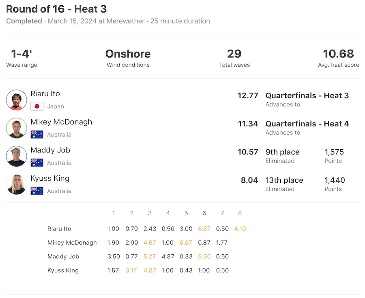Select the Riaru Ito name heading
This screenshot has height=298, width=365.
pos(45,94)
